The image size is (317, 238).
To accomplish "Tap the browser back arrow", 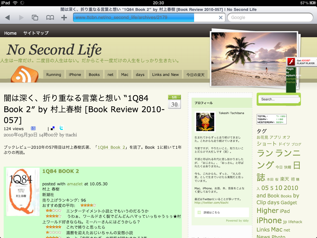I will pyautogui.click(x=7, y=18).
